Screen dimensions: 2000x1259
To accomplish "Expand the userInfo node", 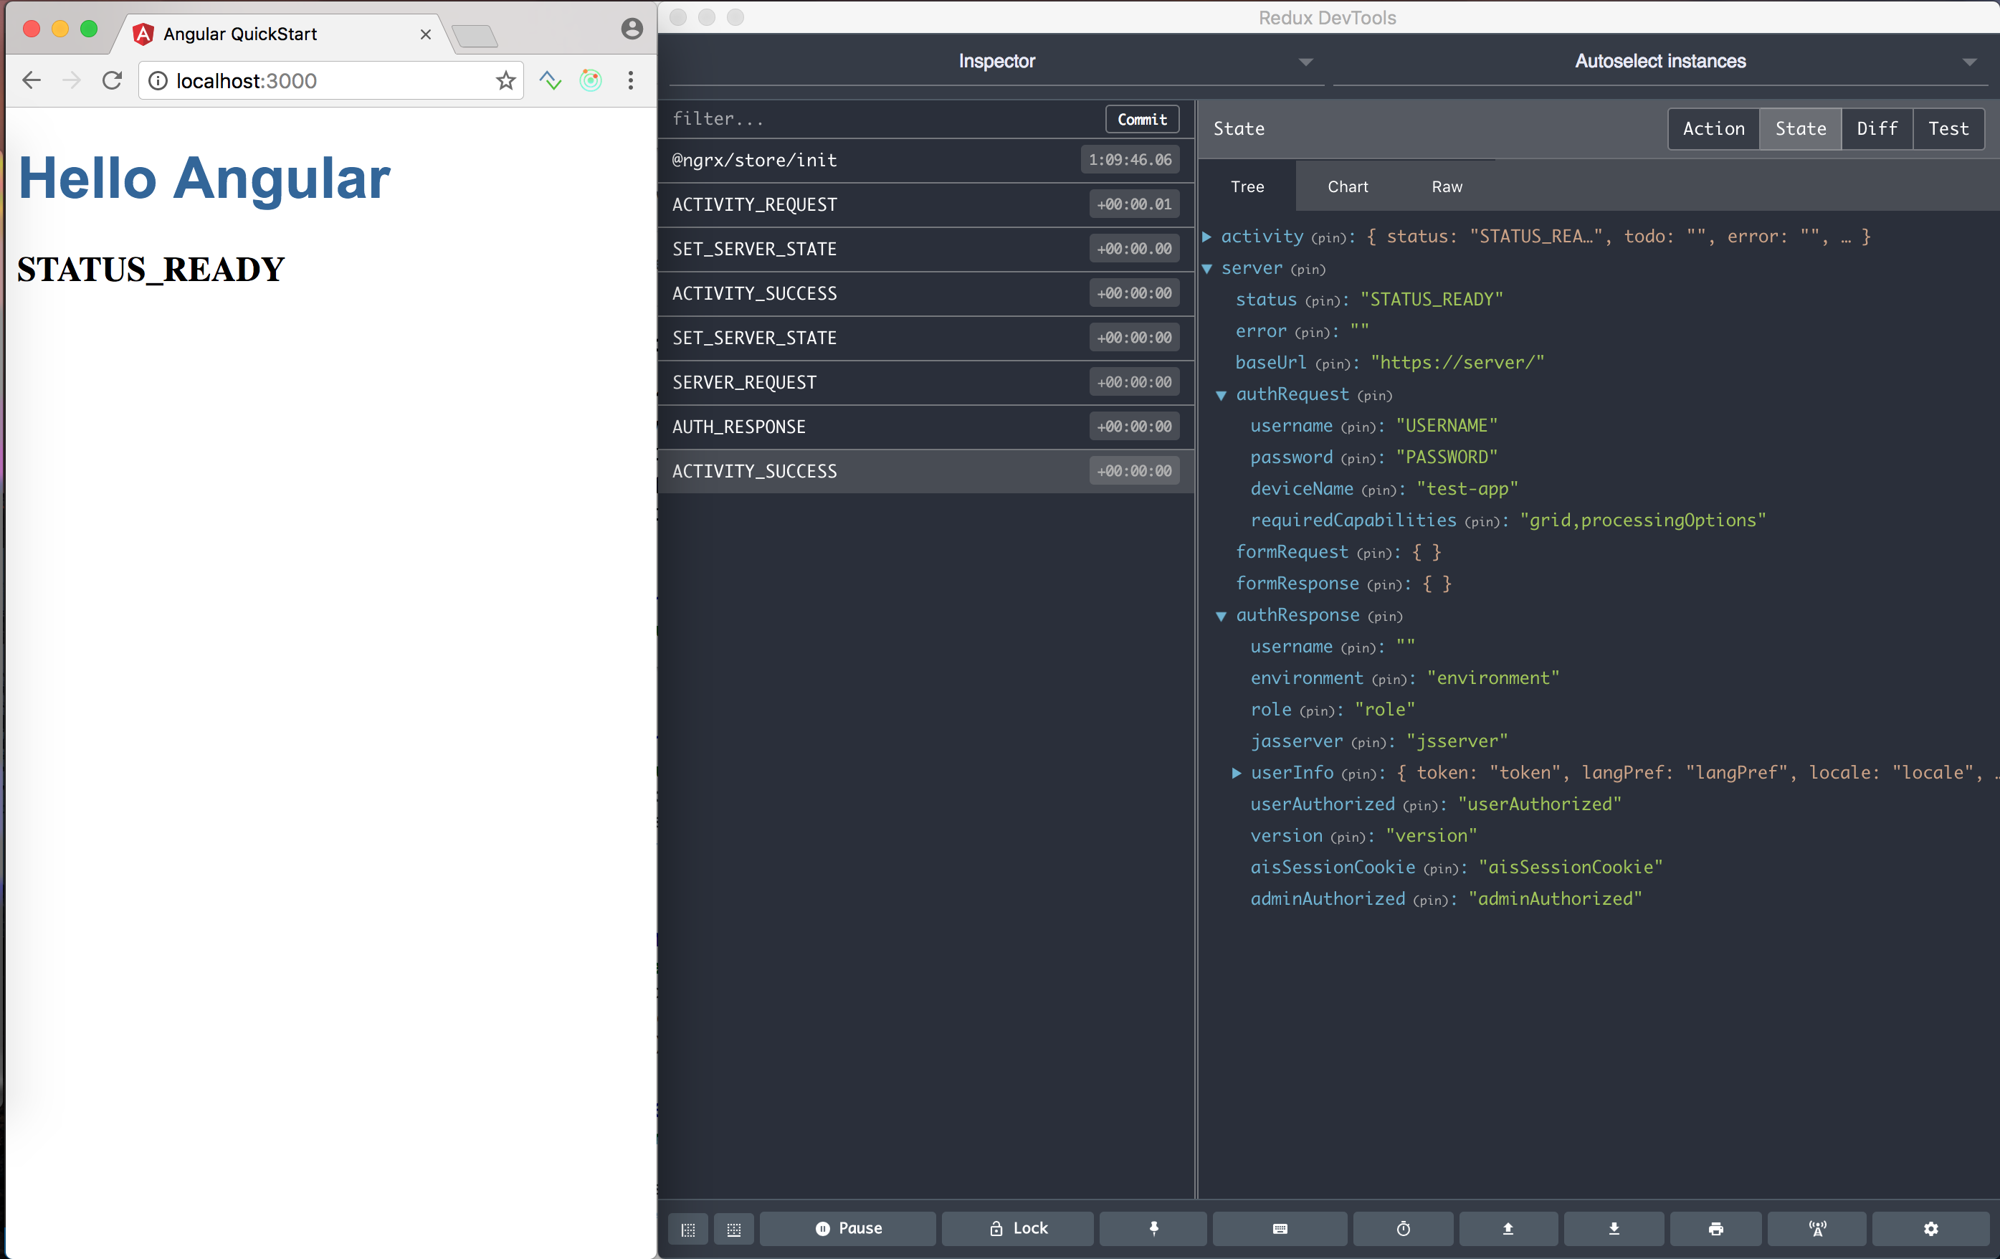I will tap(1236, 773).
